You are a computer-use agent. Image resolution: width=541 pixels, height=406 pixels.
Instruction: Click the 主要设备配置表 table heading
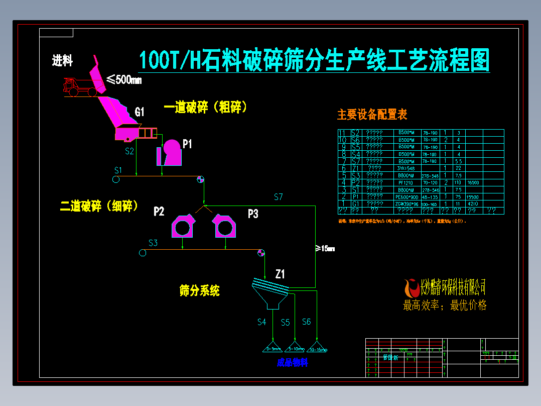tap(372, 115)
